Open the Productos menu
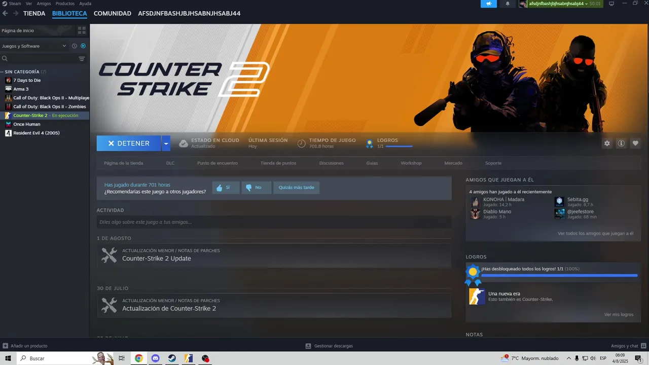Image resolution: width=649 pixels, height=365 pixels. tap(65, 4)
